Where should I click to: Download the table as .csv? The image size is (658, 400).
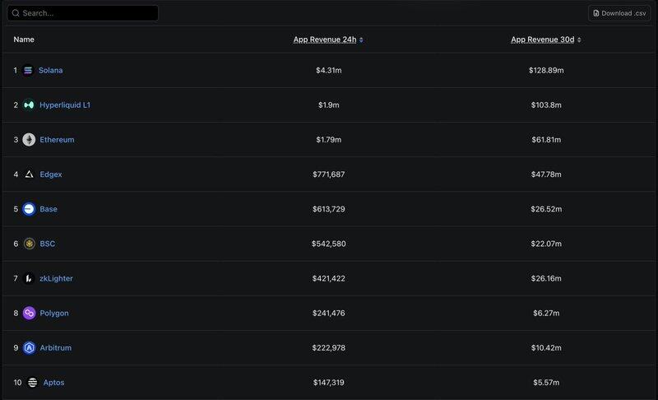[619, 13]
